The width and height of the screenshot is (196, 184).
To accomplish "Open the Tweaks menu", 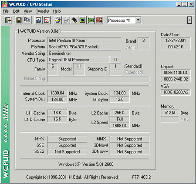I will coord(42,11).
